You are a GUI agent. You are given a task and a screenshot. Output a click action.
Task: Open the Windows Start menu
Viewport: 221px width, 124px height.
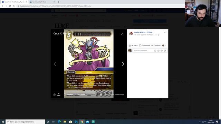3,122
